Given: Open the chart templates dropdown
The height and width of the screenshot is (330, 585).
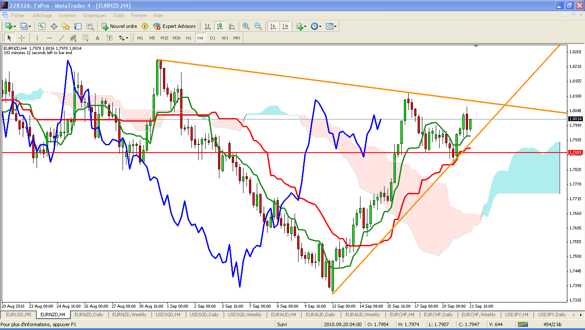Looking at the screenshot, I should [336, 26].
